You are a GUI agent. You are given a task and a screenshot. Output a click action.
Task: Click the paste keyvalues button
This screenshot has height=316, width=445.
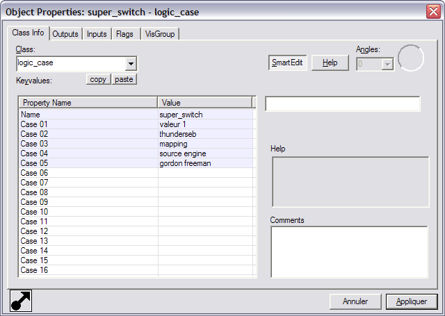coord(124,79)
